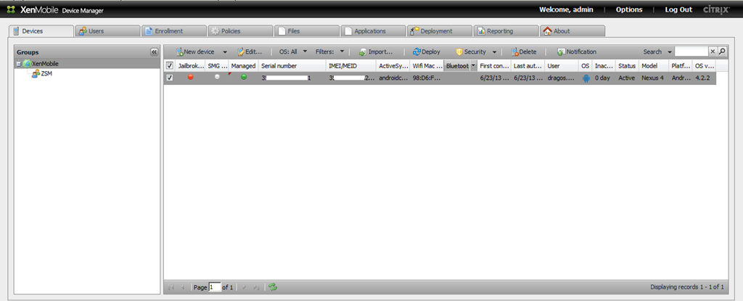Click the Deploy toolbar button

426,52
